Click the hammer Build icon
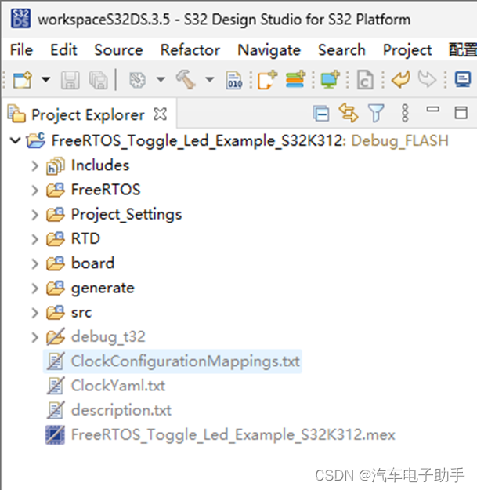477x490 pixels. tap(186, 79)
